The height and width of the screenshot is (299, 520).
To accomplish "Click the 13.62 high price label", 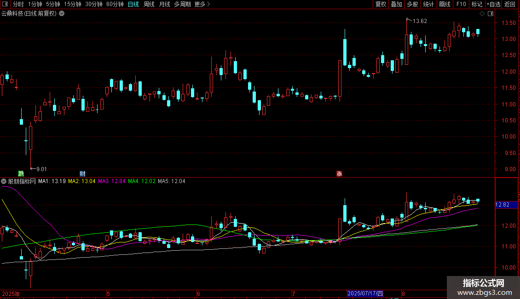I will [x=420, y=21].
